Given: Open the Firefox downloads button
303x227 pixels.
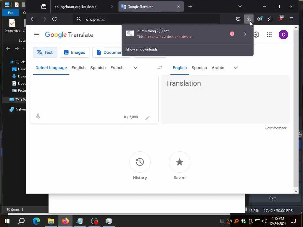Looking at the screenshot, I should [249, 19].
